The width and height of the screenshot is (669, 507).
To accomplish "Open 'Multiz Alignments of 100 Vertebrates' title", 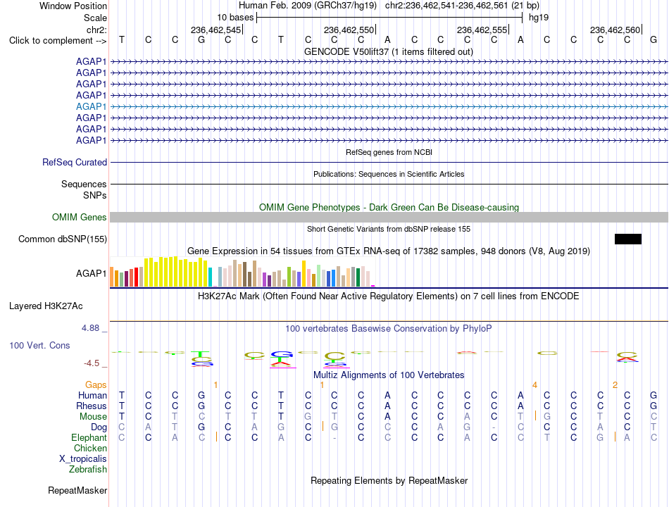I will click(x=389, y=375).
